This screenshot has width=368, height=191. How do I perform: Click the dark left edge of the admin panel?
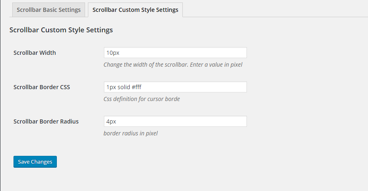coord(0,96)
